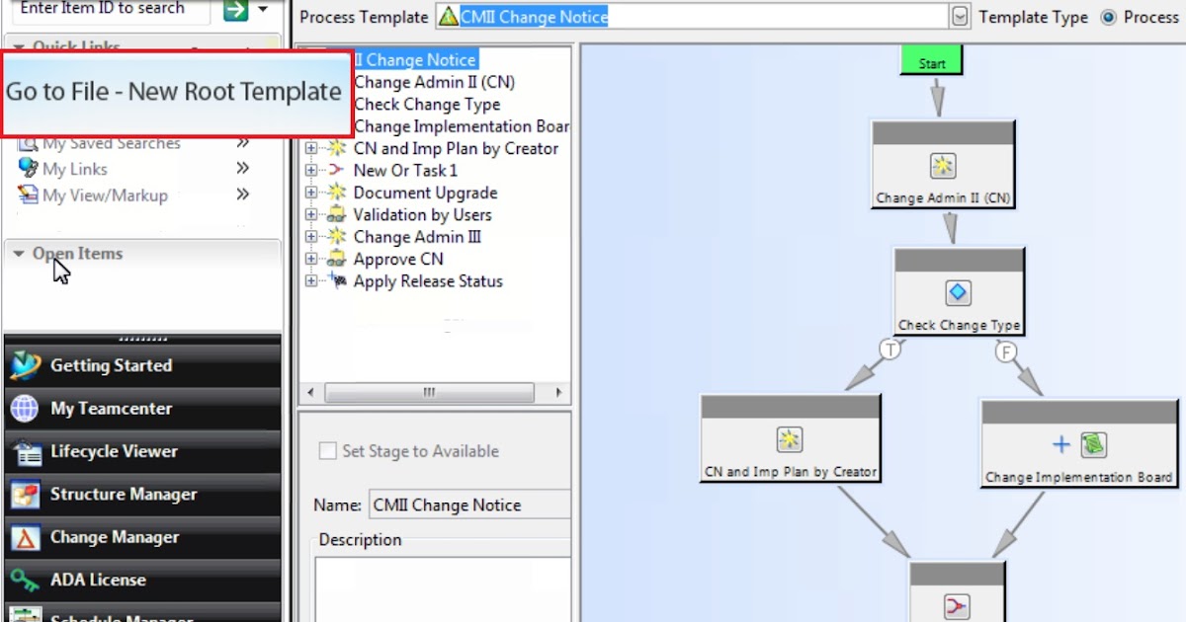Expand My Links double chevron
This screenshot has width=1186, height=622.
coord(243,169)
